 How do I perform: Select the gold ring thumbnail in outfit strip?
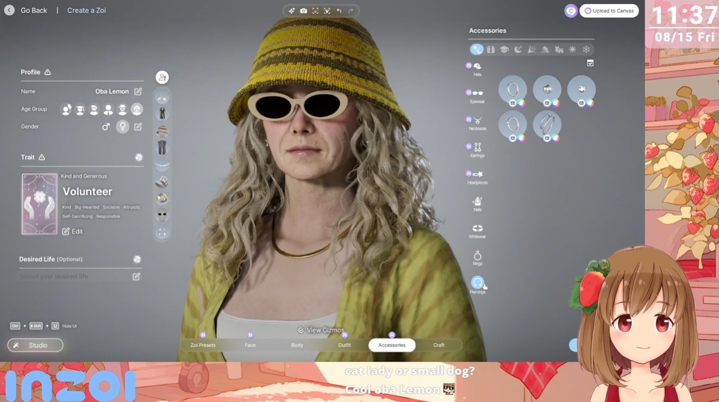[162, 198]
